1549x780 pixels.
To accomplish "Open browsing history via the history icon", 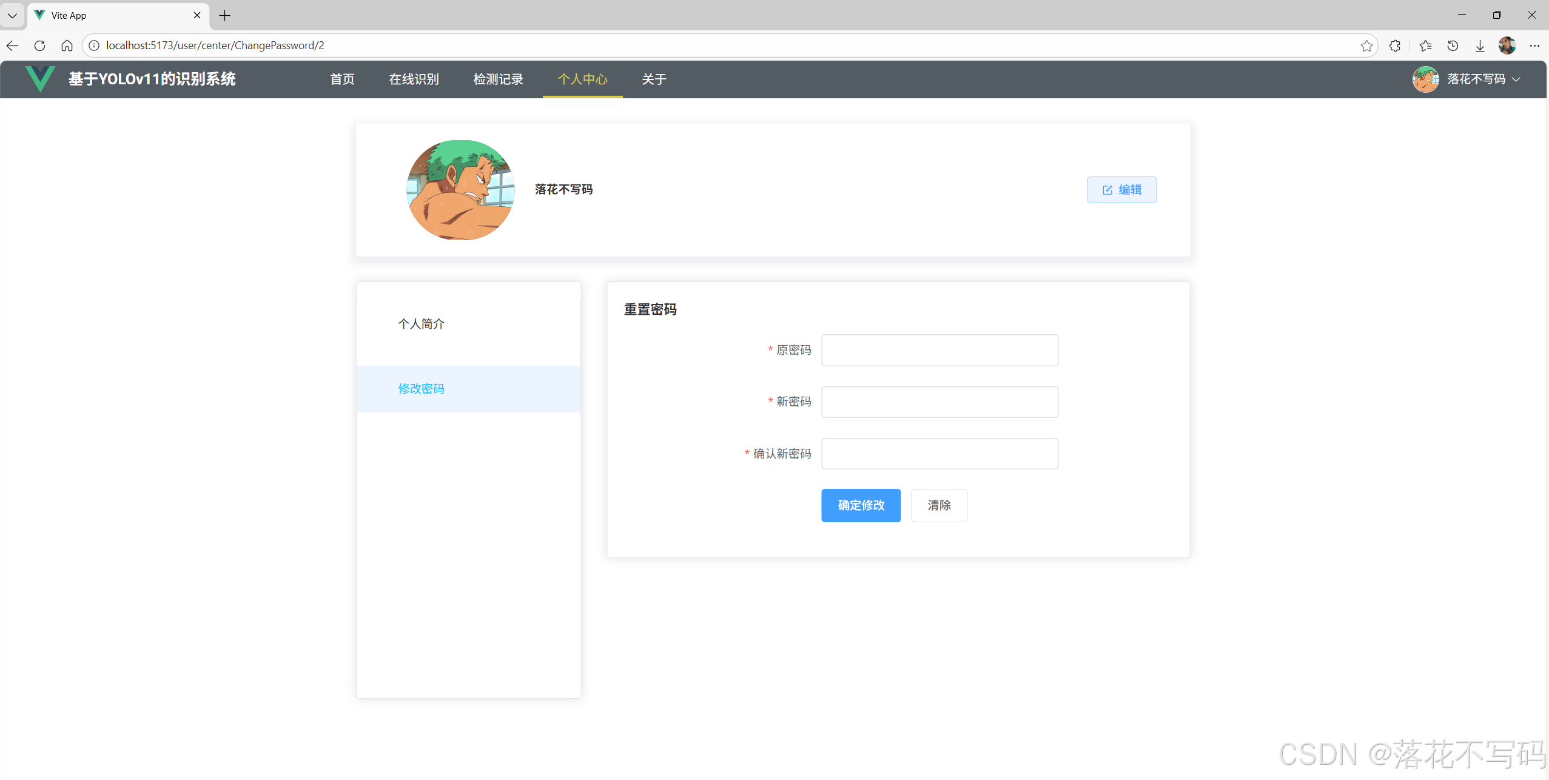I will point(1453,45).
